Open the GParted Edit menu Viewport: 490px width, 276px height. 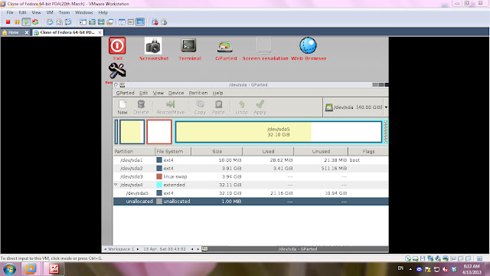click(x=143, y=93)
